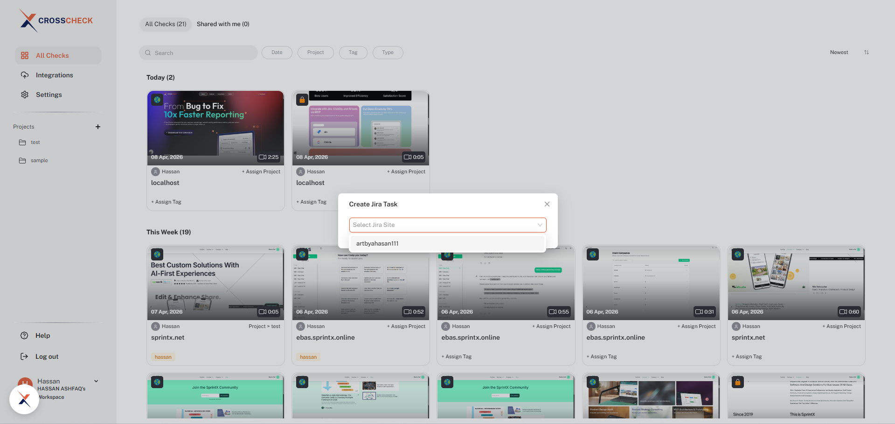
Task: Open the 0:52 ebas.sprintx.online thumbnail
Action: point(361,283)
